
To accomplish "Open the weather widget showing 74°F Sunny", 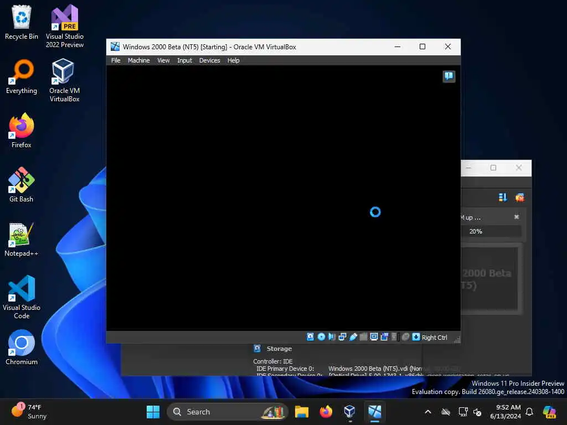I will 29,412.
